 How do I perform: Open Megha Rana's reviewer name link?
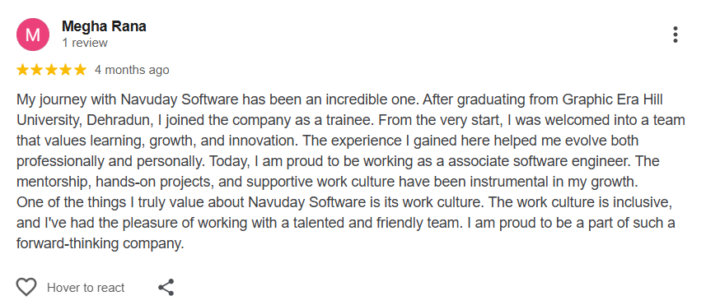[104, 26]
